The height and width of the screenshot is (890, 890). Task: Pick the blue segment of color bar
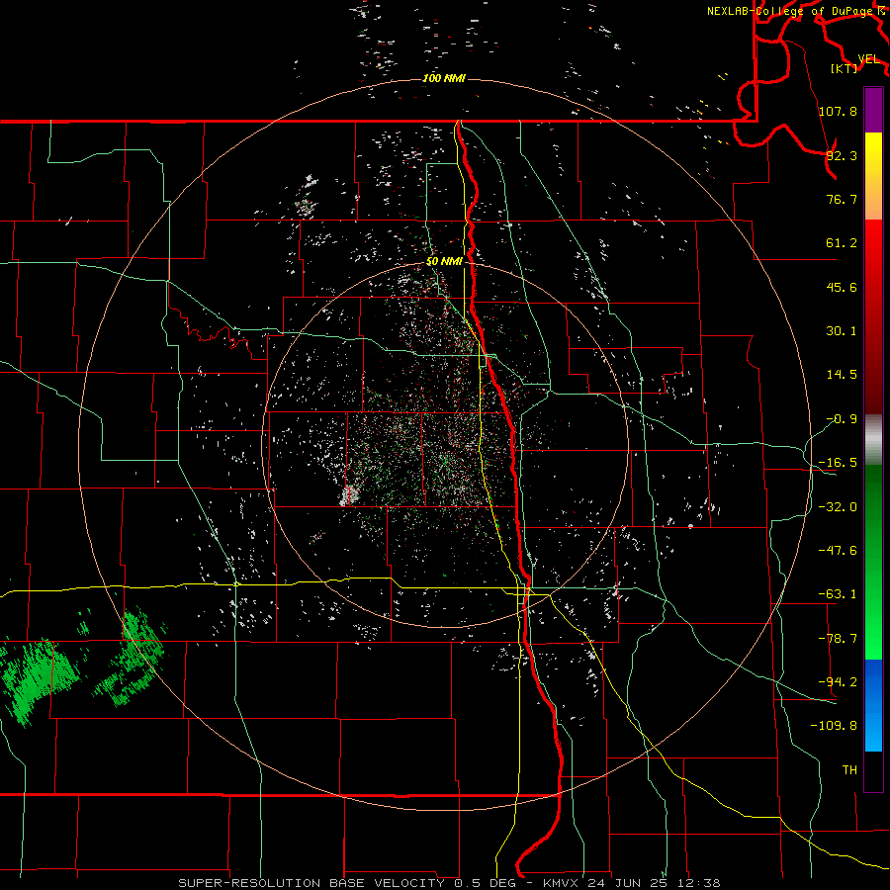click(x=873, y=705)
